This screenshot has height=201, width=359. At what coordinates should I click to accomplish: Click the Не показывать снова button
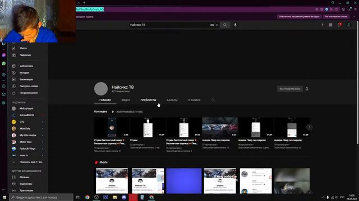tap(336, 17)
